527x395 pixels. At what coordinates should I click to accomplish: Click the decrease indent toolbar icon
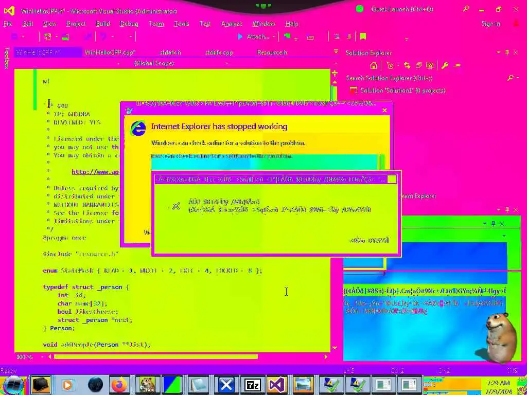coord(337,37)
